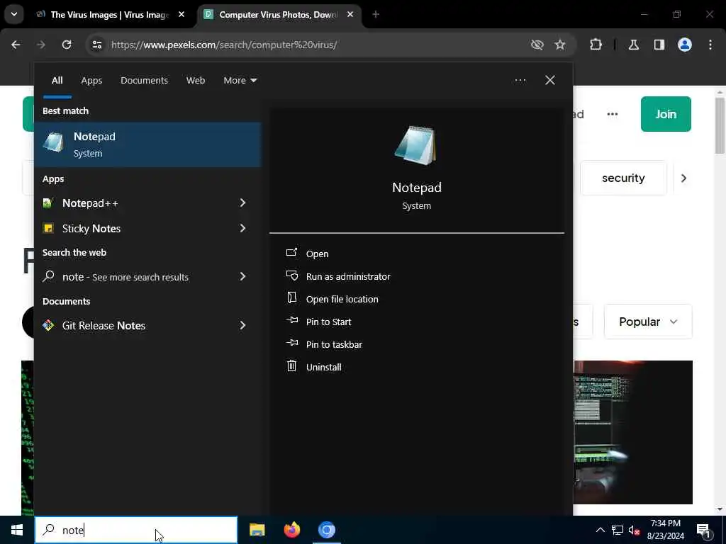Select the All search filter tab
The image size is (726, 544).
point(57,81)
